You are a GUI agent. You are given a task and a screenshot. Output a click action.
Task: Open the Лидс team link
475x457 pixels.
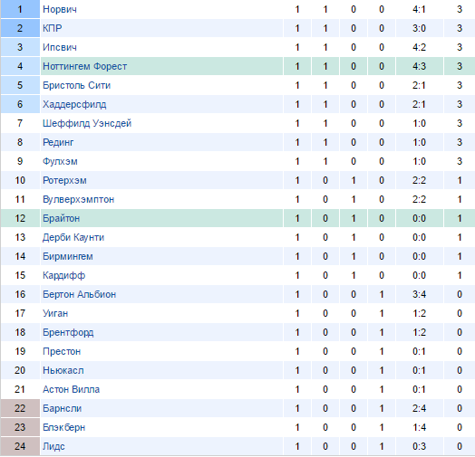pyautogui.click(x=53, y=446)
